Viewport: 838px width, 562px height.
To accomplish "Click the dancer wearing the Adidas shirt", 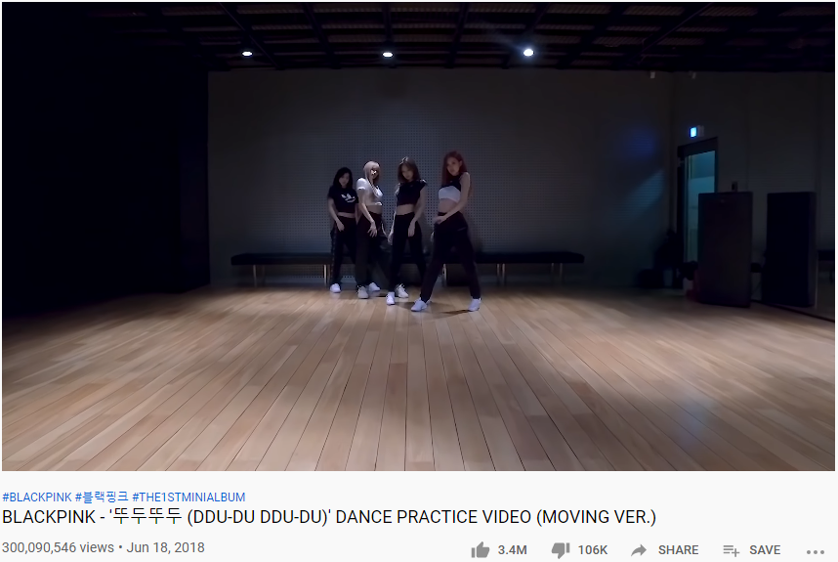I will [341, 230].
